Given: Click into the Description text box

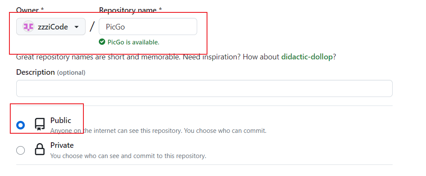Looking at the screenshot, I should 204,88.
